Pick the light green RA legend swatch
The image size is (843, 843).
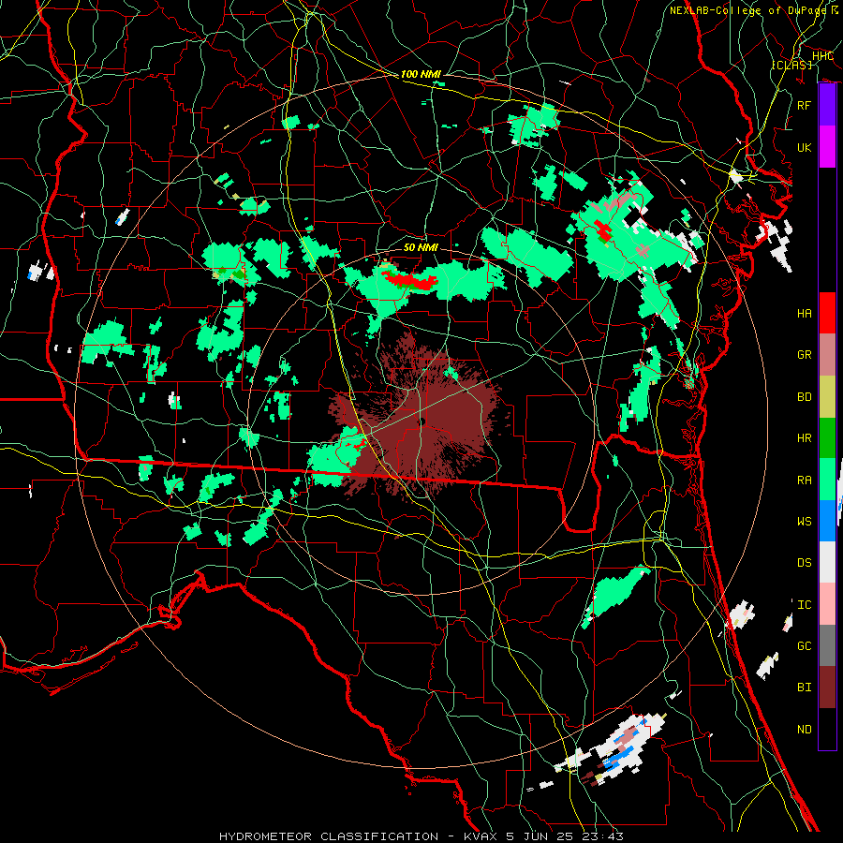(x=827, y=480)
